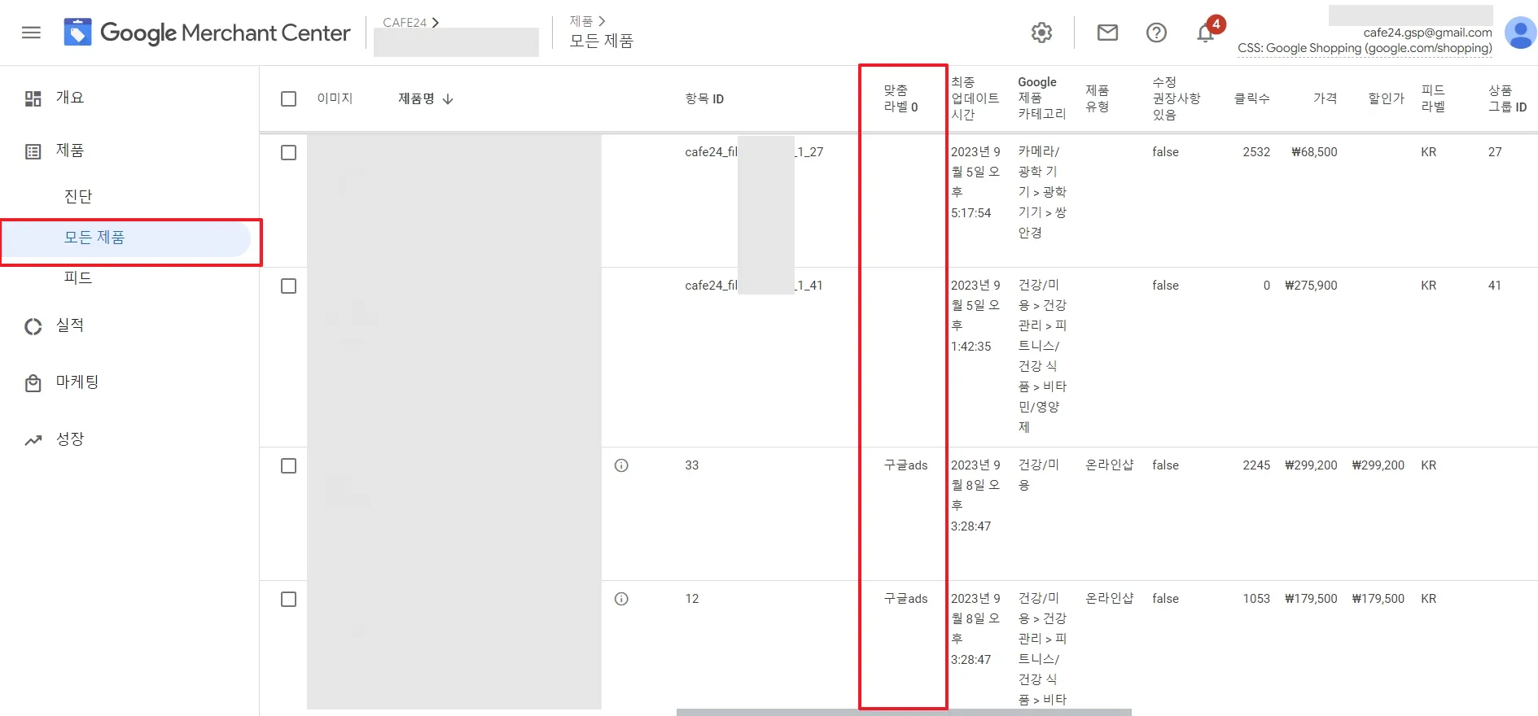Select the checkbox for row with price ₩68,500
The width and height of the screenshot is (1538, 716).
pos(288,152)
